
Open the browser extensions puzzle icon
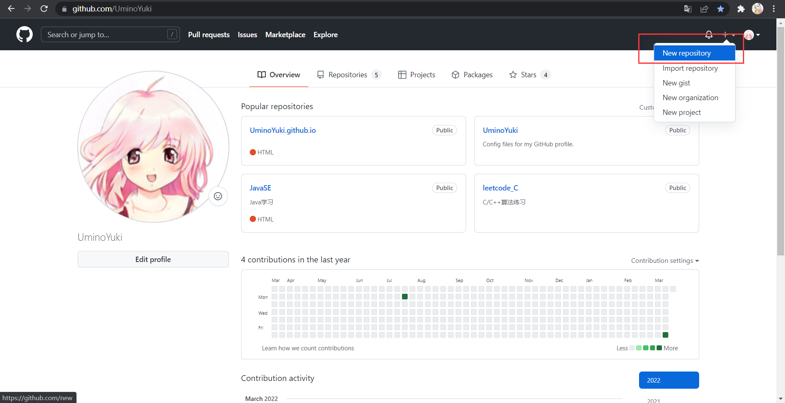tap(741, 9)
